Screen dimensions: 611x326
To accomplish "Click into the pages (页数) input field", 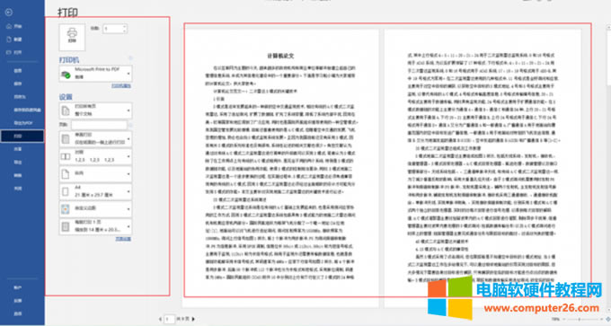I will pos(99,125).
